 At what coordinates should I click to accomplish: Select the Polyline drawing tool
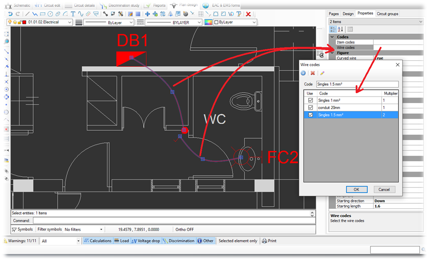point(35,14)
